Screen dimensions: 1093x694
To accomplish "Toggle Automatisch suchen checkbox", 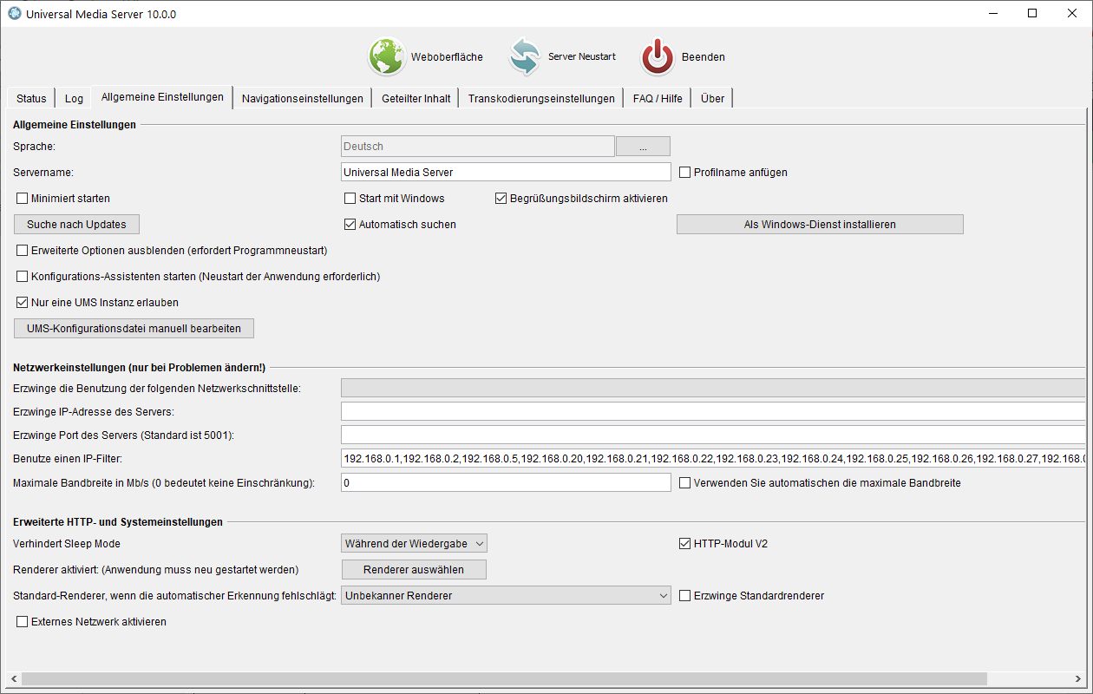I will [350, 225].
